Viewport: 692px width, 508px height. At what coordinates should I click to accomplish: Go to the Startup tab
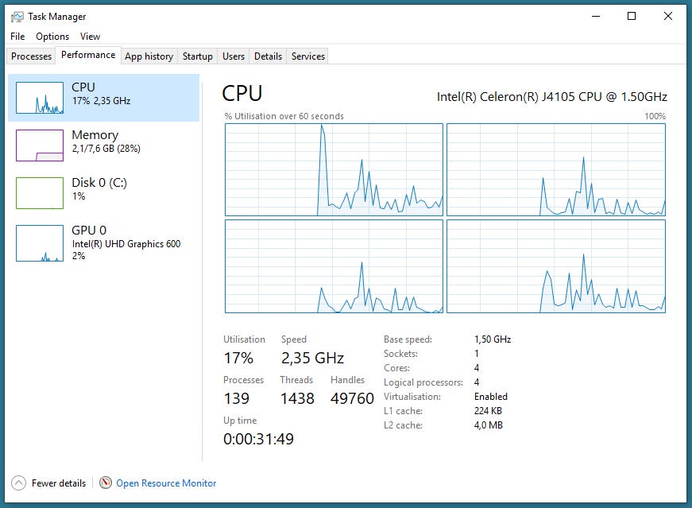pos(197,56)
